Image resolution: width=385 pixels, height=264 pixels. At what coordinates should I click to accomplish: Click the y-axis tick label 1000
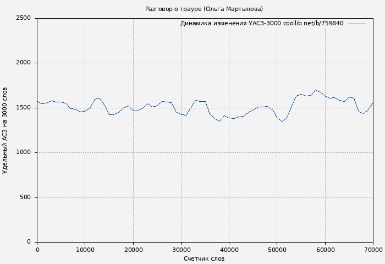pyautogui.click(x=24, y=153)
